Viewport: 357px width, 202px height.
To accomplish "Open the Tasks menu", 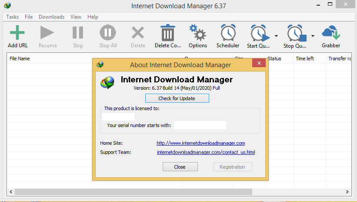I will click(x=12, y=17).
